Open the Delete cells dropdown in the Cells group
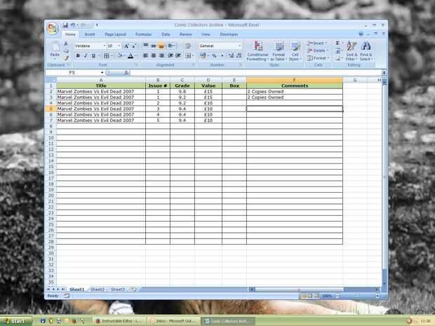This screenshot has width=435, height=326. 318,50
